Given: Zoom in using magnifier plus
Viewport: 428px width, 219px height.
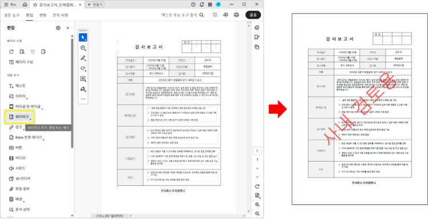Looking at the screenshot, I should pos(257,205).
